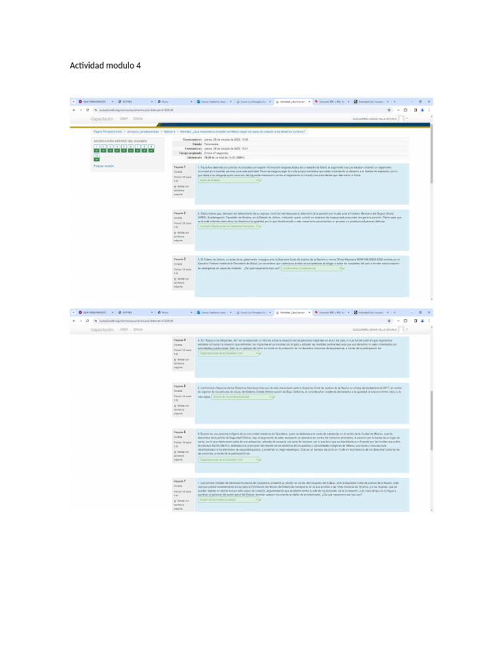Click bookmark star in upper screenshot address bar

pos(389,110)
